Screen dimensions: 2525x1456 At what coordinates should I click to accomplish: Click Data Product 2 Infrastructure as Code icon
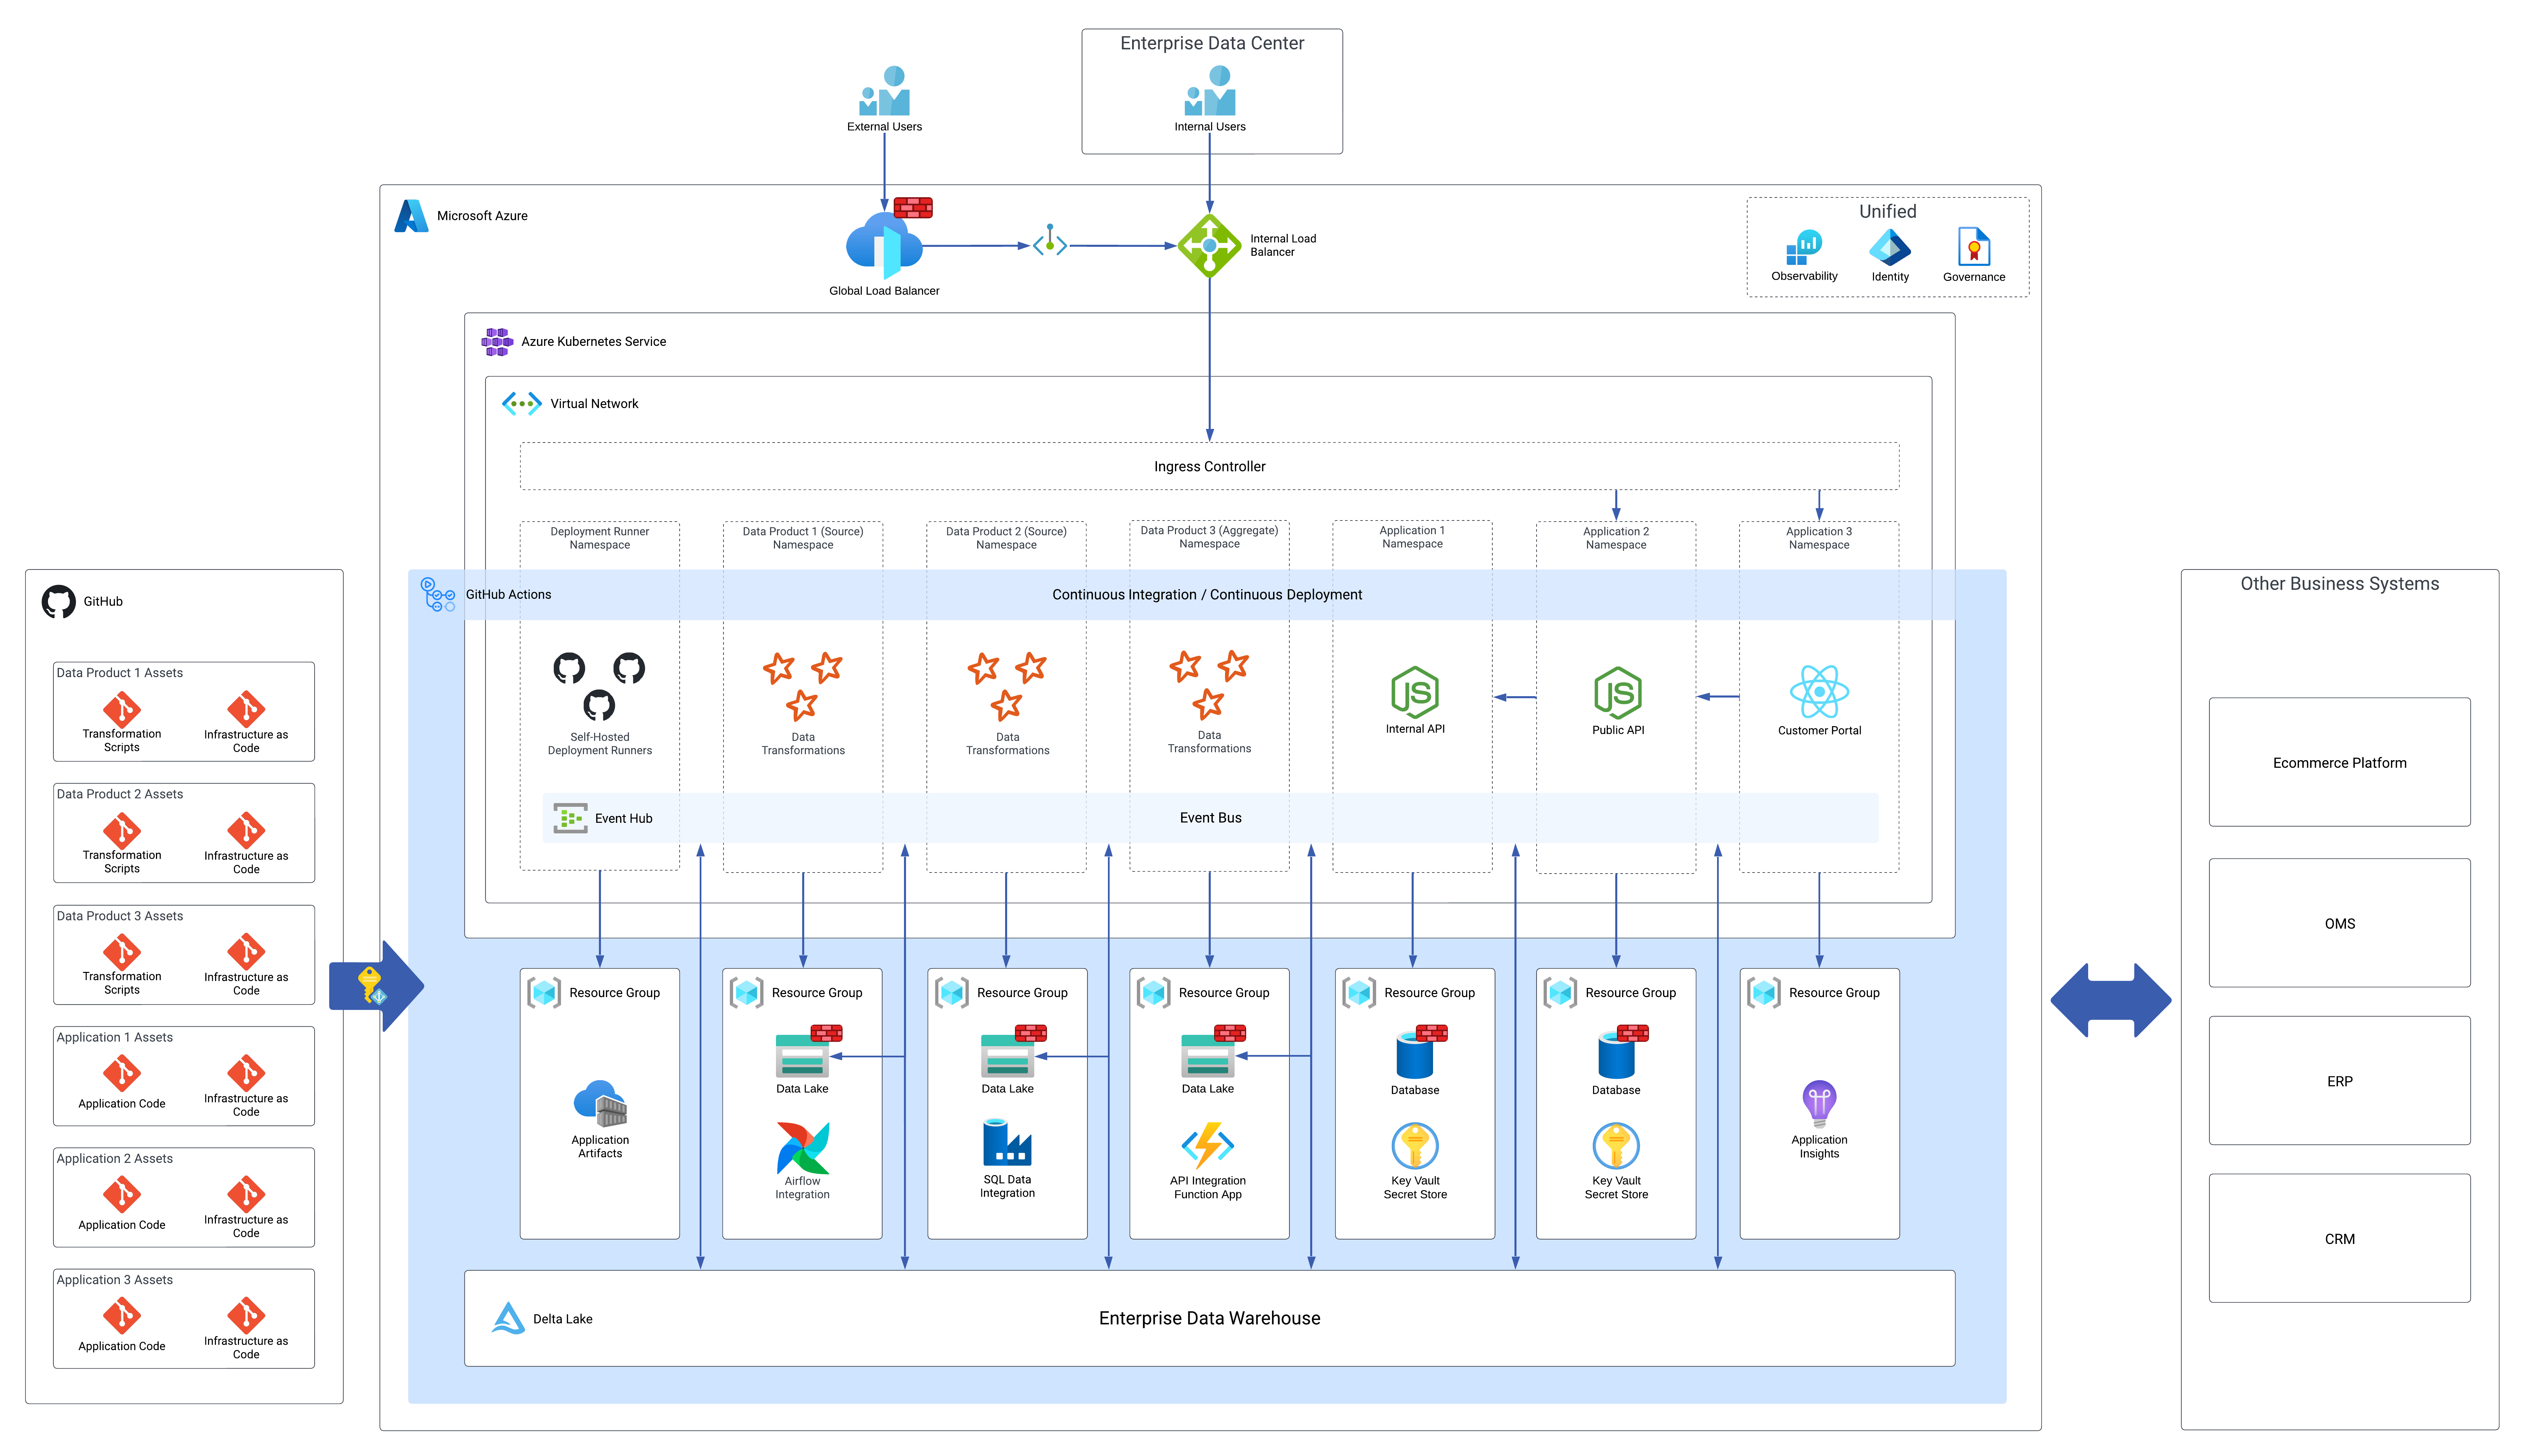[x=246, y=830]
